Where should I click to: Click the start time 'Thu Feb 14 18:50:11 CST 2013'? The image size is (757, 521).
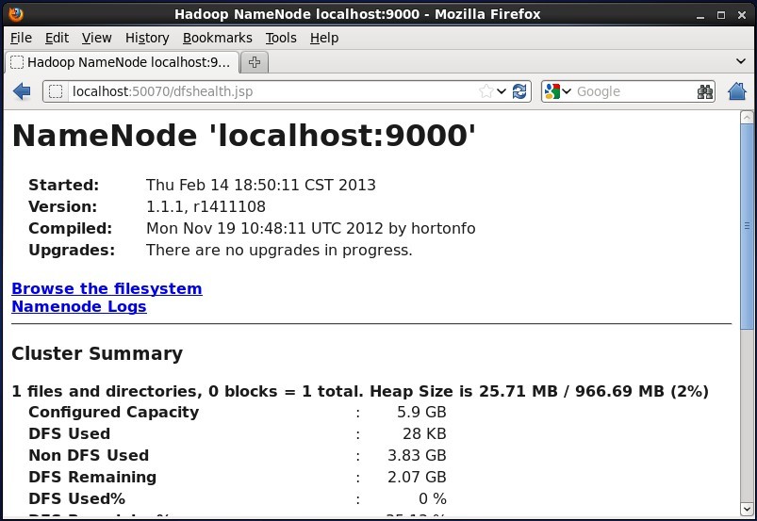[x=261, y=185]
